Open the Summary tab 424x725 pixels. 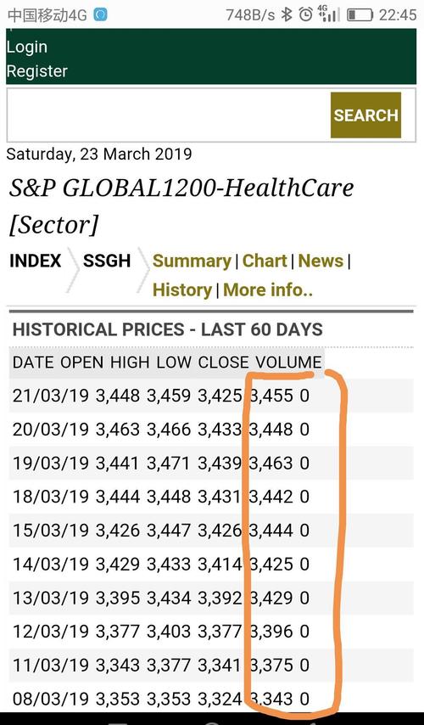point(192,261)
